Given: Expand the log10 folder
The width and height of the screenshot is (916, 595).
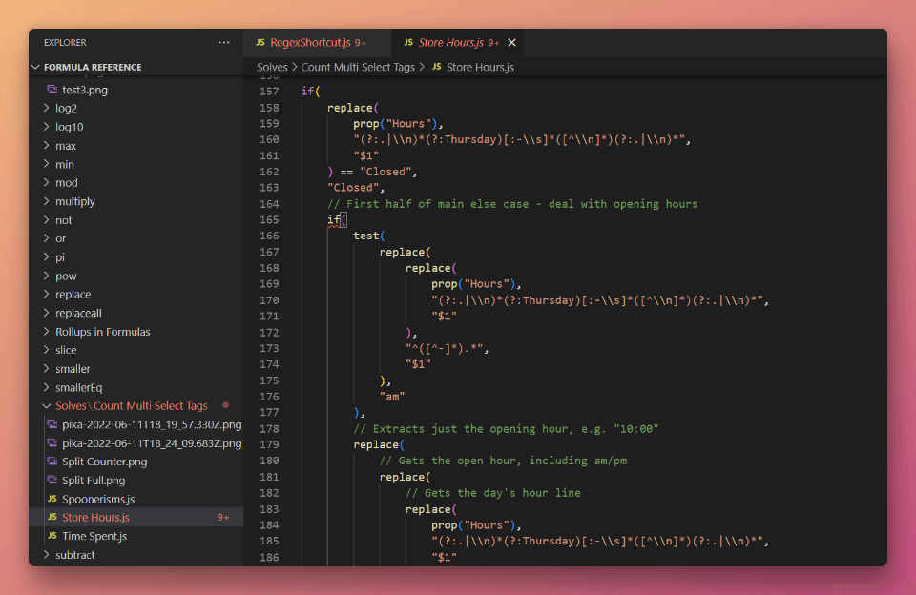Looking at the screenshot, I should tap(69, 127).
